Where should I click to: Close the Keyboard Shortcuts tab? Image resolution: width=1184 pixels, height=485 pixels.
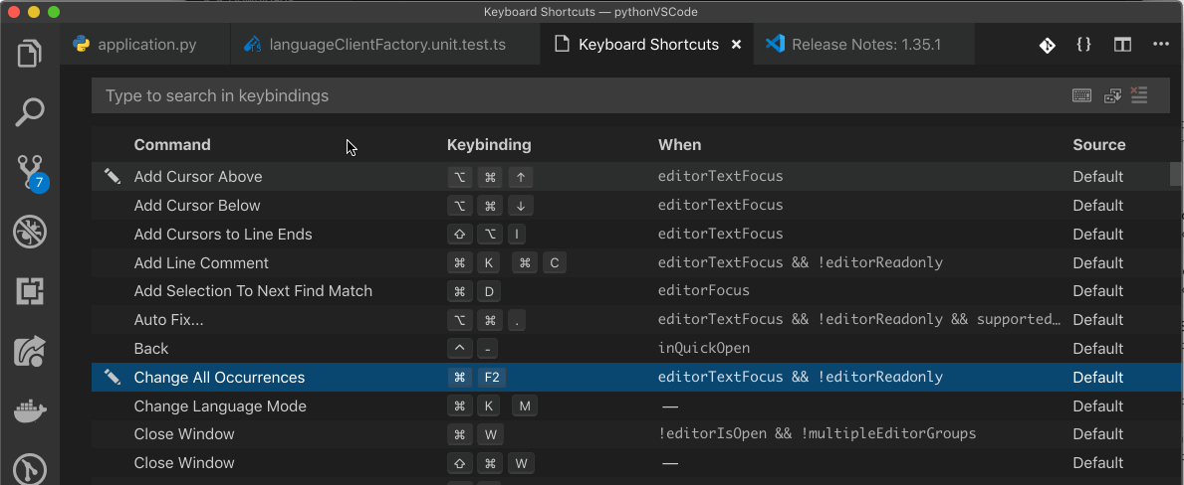tap(736, 45)
